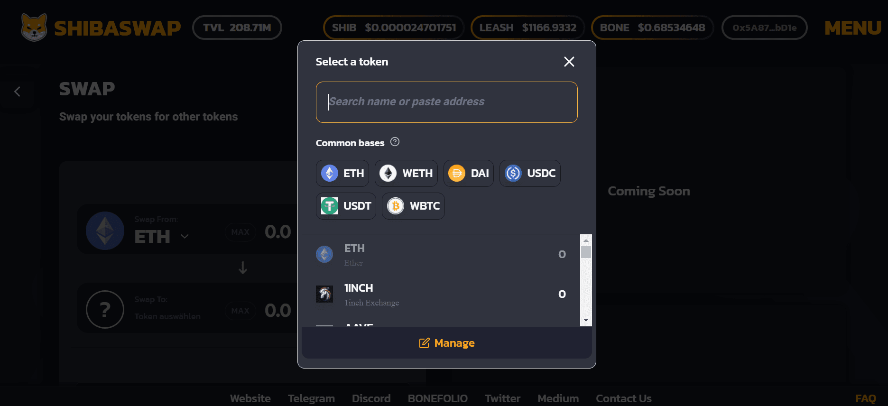Screen dimensions: 888x406
Task: Click the Common bases help icon
Action: (x=395, y=142)
